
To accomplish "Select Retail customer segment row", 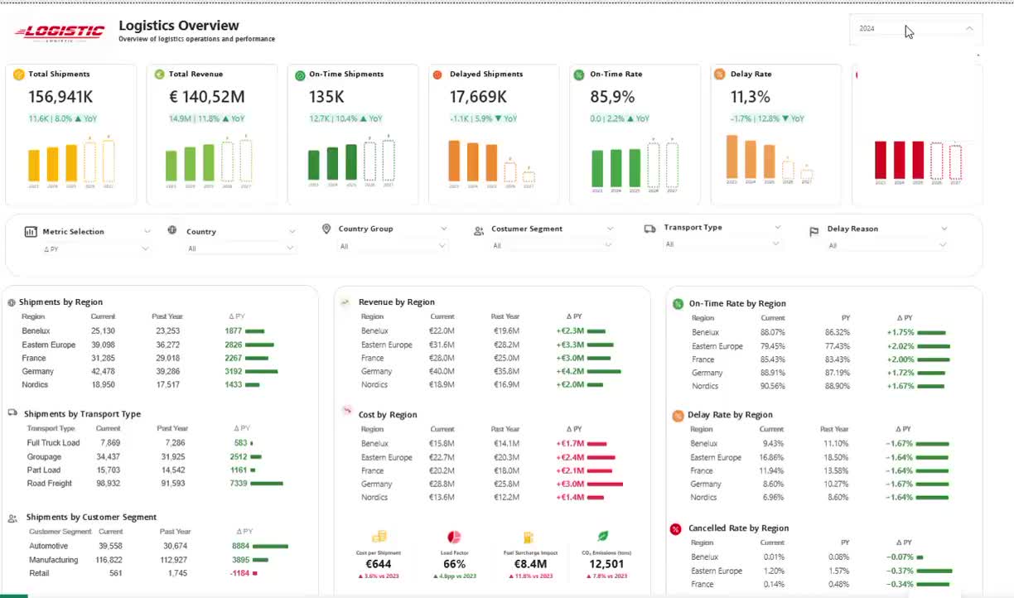I will tap(157, 573).
